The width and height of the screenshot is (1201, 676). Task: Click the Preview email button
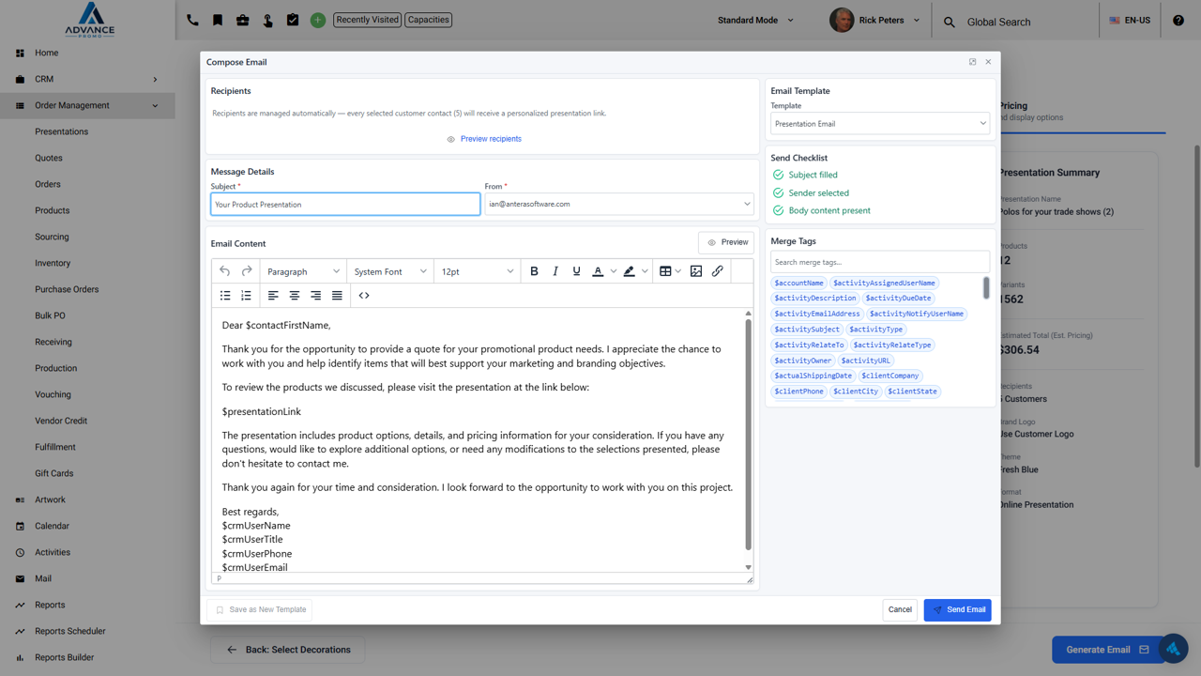point(726,242)
